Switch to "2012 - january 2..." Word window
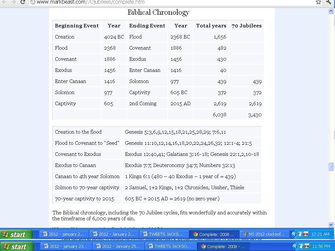This screenshot has width=335, height=251. coord(64,234)
